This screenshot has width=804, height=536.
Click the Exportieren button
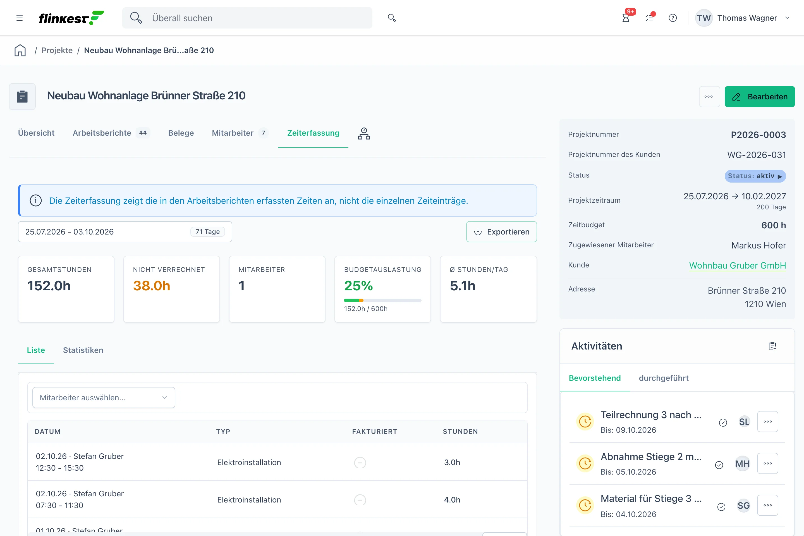tap(501, 232)
